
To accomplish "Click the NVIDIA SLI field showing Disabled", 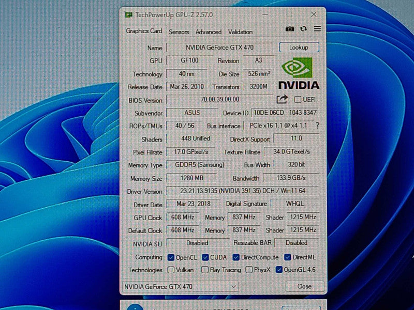I will tap(198, 243).
